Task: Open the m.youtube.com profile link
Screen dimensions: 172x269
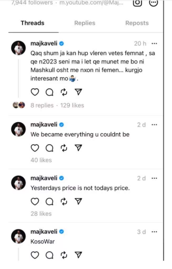Action: pos(91,3)
